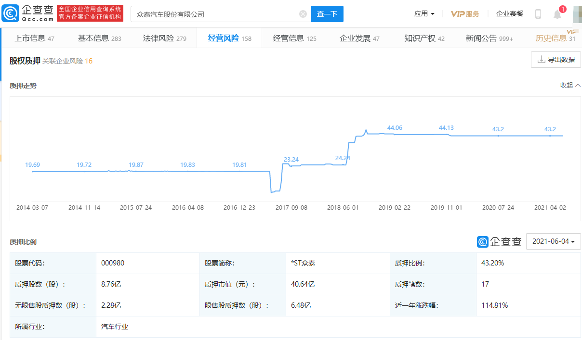Open 关联企业风险 16 link
The width and height of the screenshot is (582, 340).
point(67,61)
